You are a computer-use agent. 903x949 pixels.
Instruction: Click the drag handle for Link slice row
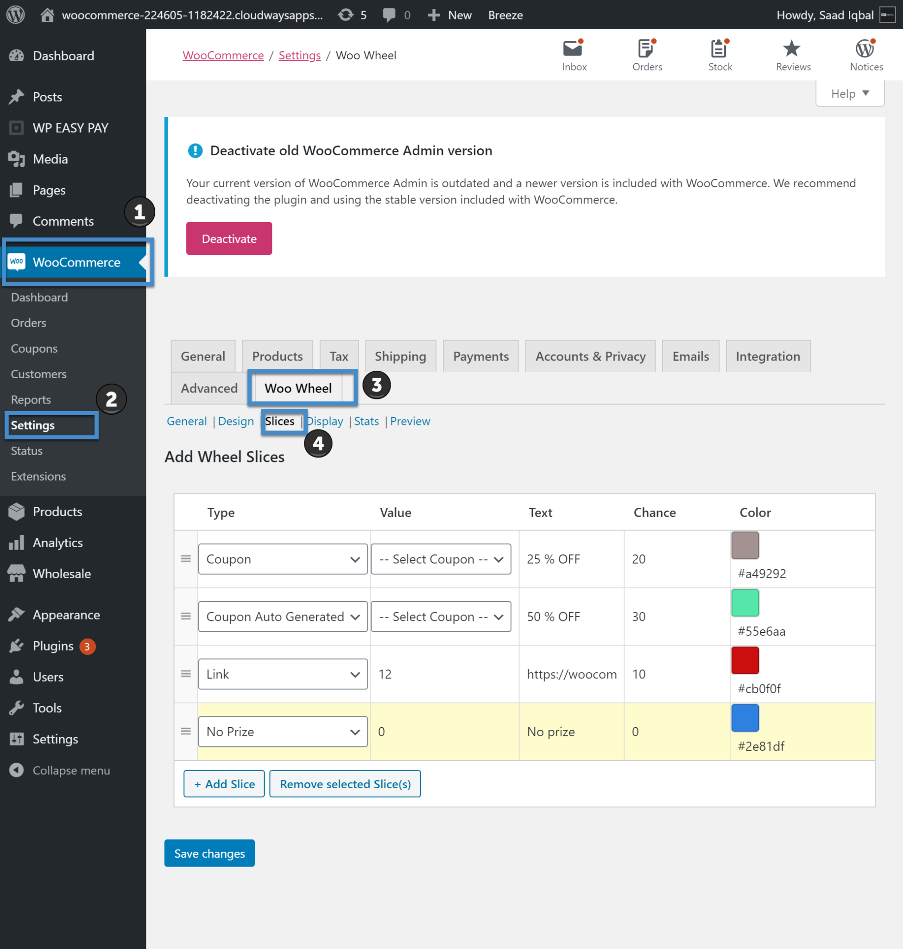tap(186, 674)
